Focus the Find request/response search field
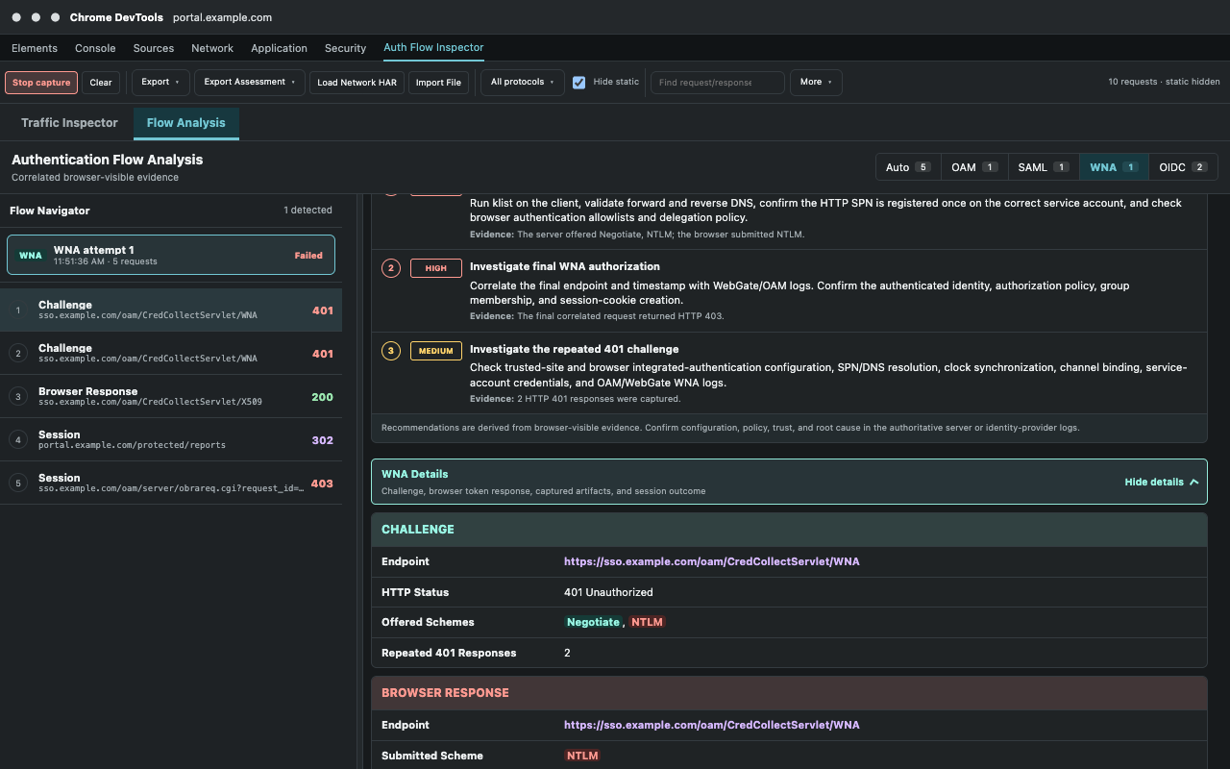This screenshot has height=769, width=1230. [x=718, y=83]
